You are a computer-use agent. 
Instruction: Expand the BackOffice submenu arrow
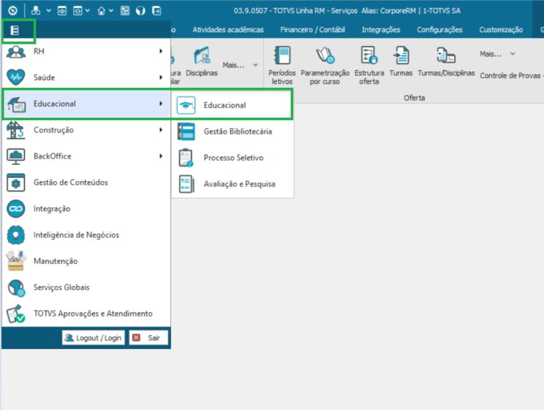tap(161, 156)
